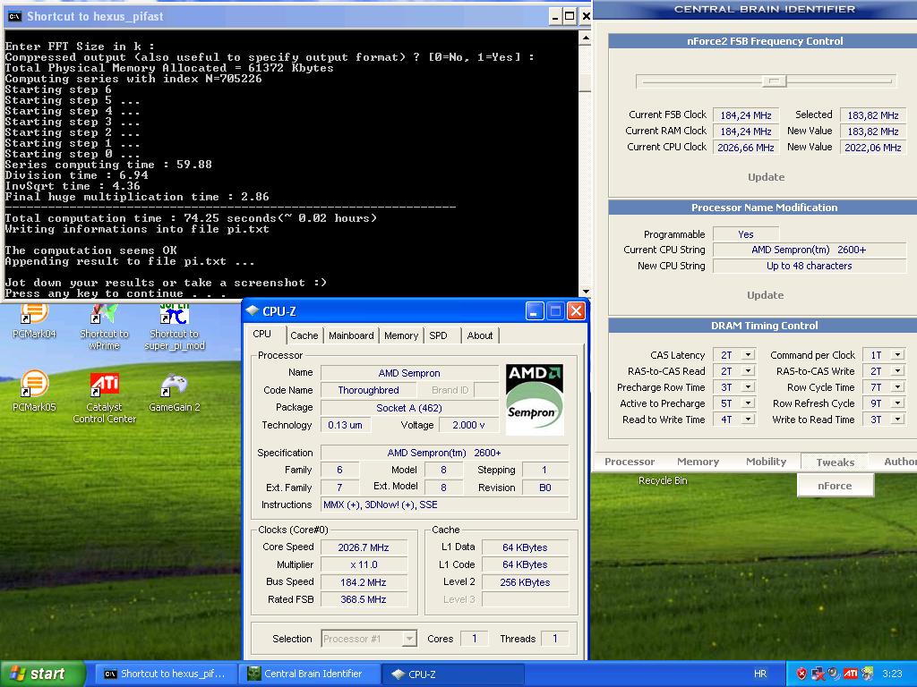Open the Row Cycle Time dropdown
Viewport: 917px width, 687px height.
897,386
